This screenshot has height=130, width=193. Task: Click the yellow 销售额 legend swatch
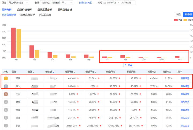pos(185,20)
